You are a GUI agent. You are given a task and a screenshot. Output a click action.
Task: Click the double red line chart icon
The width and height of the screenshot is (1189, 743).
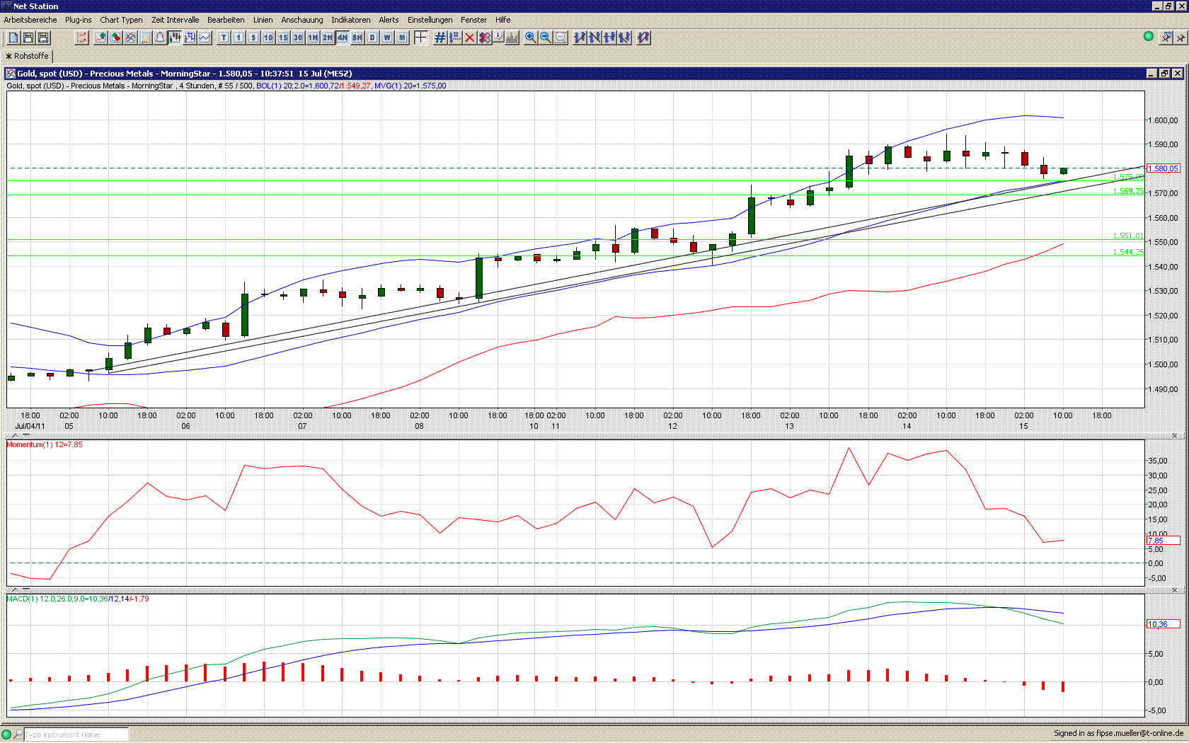click(x=82, y=38)
